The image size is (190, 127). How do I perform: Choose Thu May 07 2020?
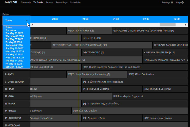[x=16, y=39]
